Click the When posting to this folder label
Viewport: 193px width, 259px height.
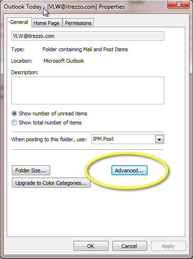pyautogui.click(x=49, y=139)
